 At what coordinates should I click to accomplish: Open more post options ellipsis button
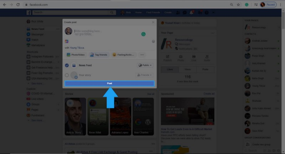[142, 55]
